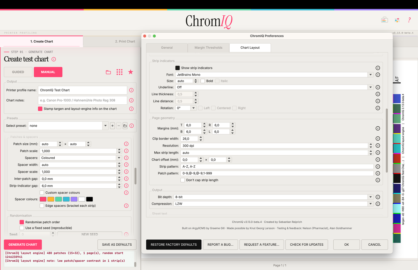Image resolution: width=418 pixels, height=270 pixels.
Task: Show info for Font setting
Action: (378, 74)
